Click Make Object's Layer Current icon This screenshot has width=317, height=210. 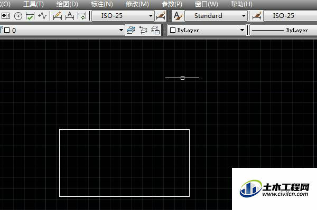131,30
